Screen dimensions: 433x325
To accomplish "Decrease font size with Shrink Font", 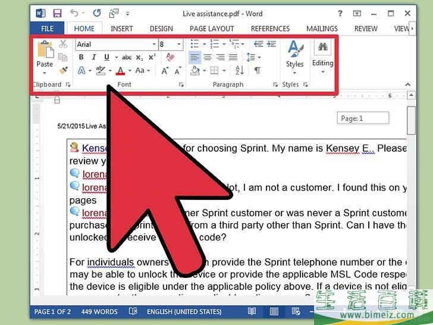I will pos(178,71).
